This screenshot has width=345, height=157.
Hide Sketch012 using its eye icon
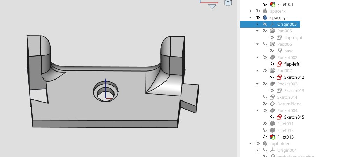point(272,77)
